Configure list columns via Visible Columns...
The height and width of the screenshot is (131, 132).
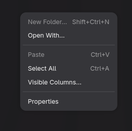pyautogui.click(x=69, y=82)
